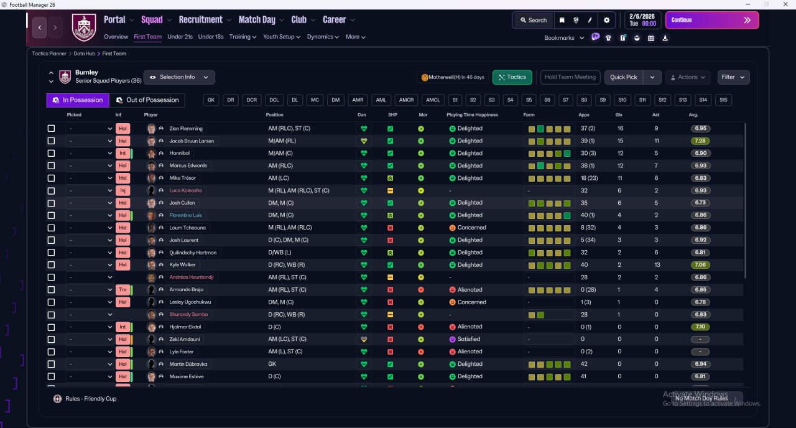Click Kyle Walker's 7.06 average rating pill
The height and width of the screenshot is (428, 796).
click(700, 265)
